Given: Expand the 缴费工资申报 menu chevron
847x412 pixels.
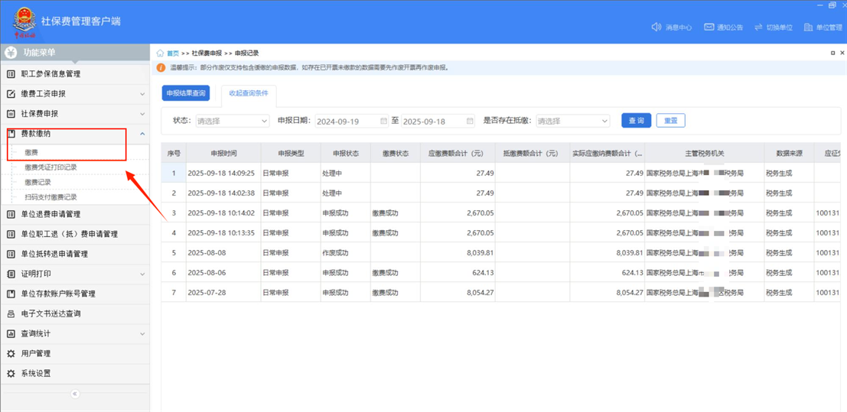Looking at the screenshot, I should pos(142,94).
